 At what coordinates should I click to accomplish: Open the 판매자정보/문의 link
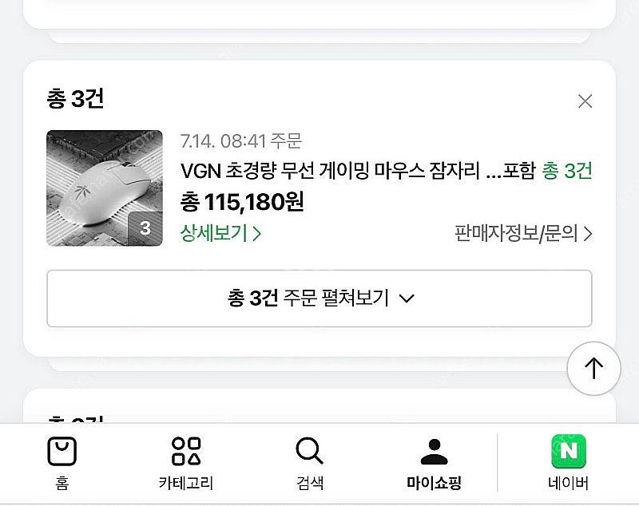click(x=523, y=233)
